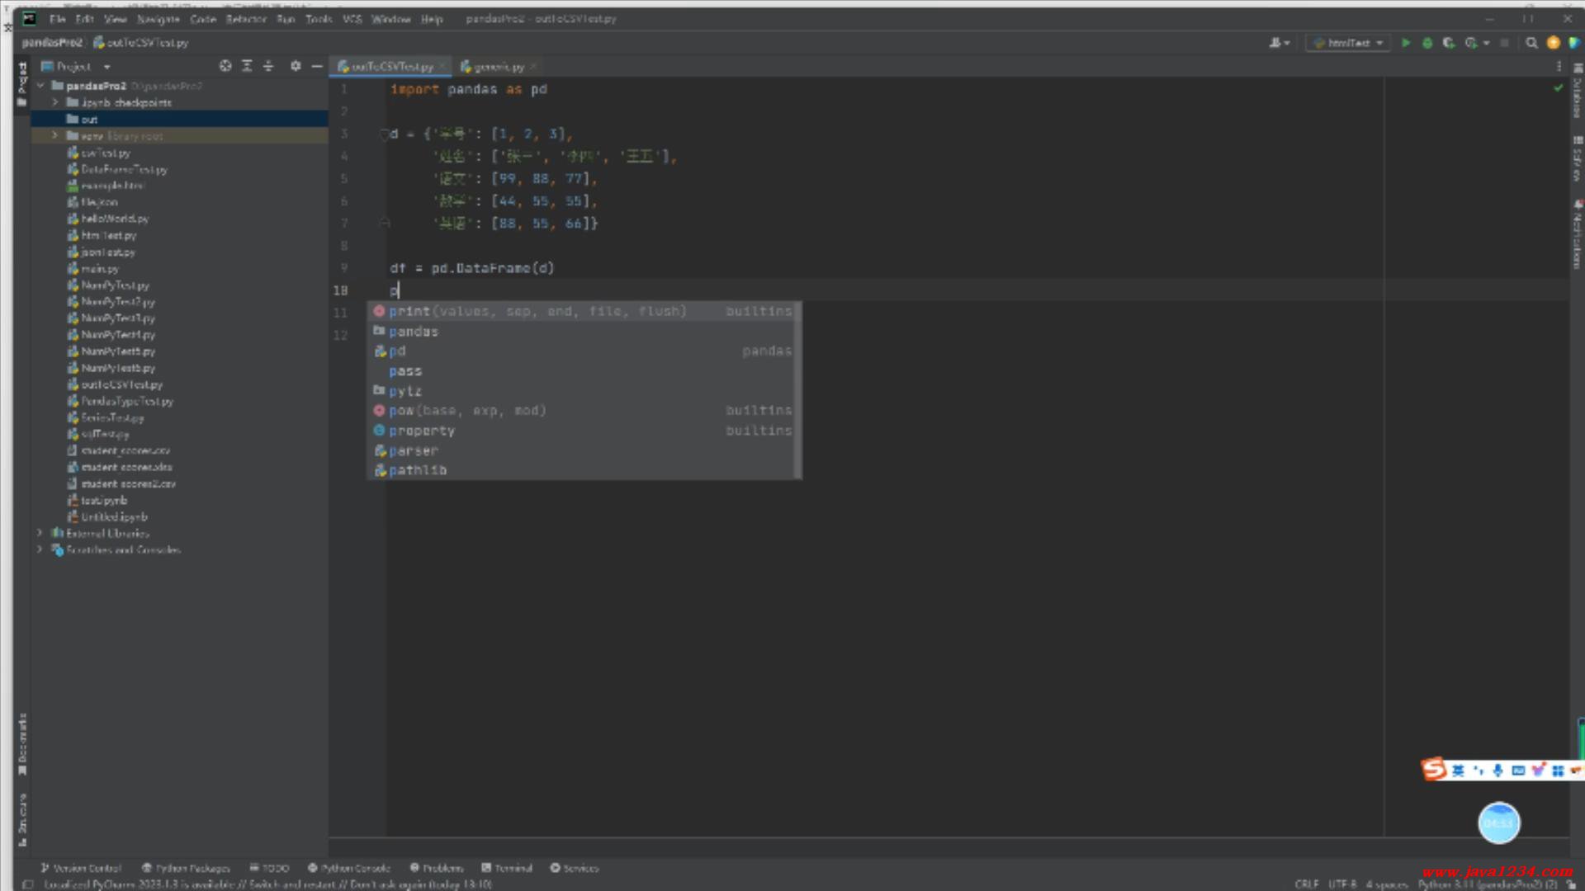Image resolution: width=1585 pixels, height=891 pixels.
Task: Open DataFrameTest.py from the project tree
Action: click(124, 169)
